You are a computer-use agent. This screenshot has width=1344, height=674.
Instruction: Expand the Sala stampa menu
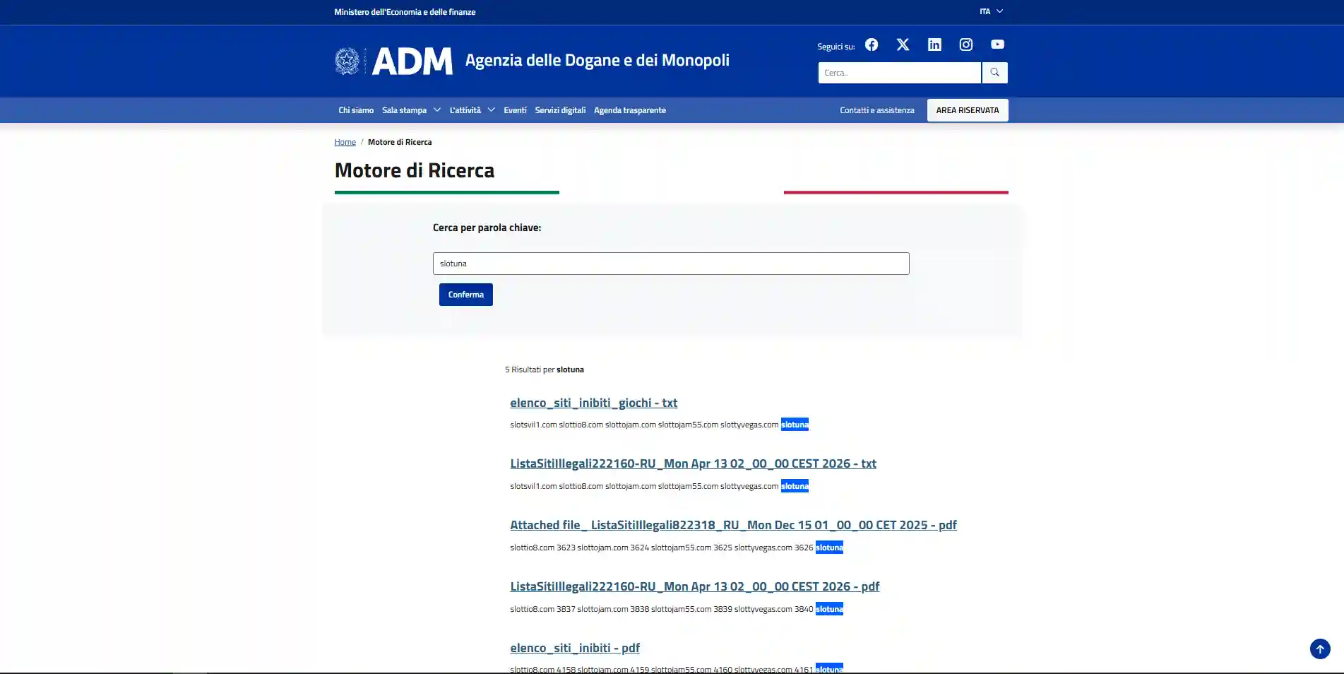pos(411,110)
